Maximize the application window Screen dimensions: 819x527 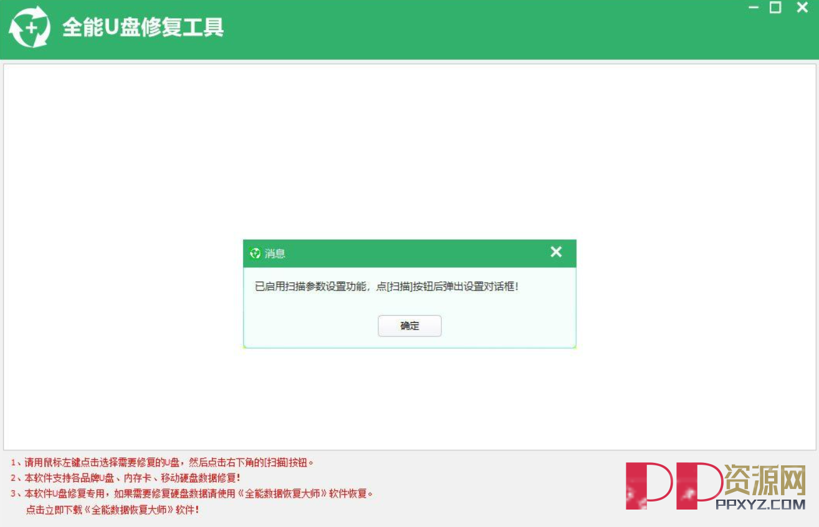[x=775, y=8]
